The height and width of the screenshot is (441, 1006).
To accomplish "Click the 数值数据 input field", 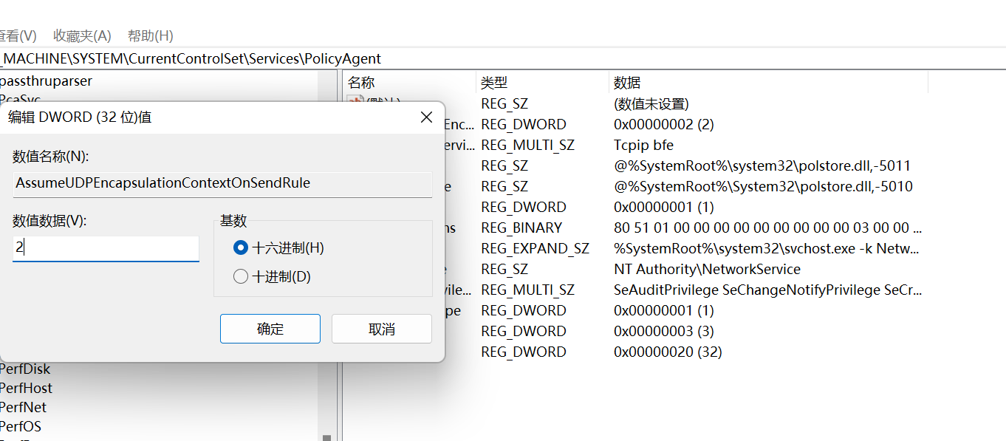I will pyautogui.click(x=106, y=248).
